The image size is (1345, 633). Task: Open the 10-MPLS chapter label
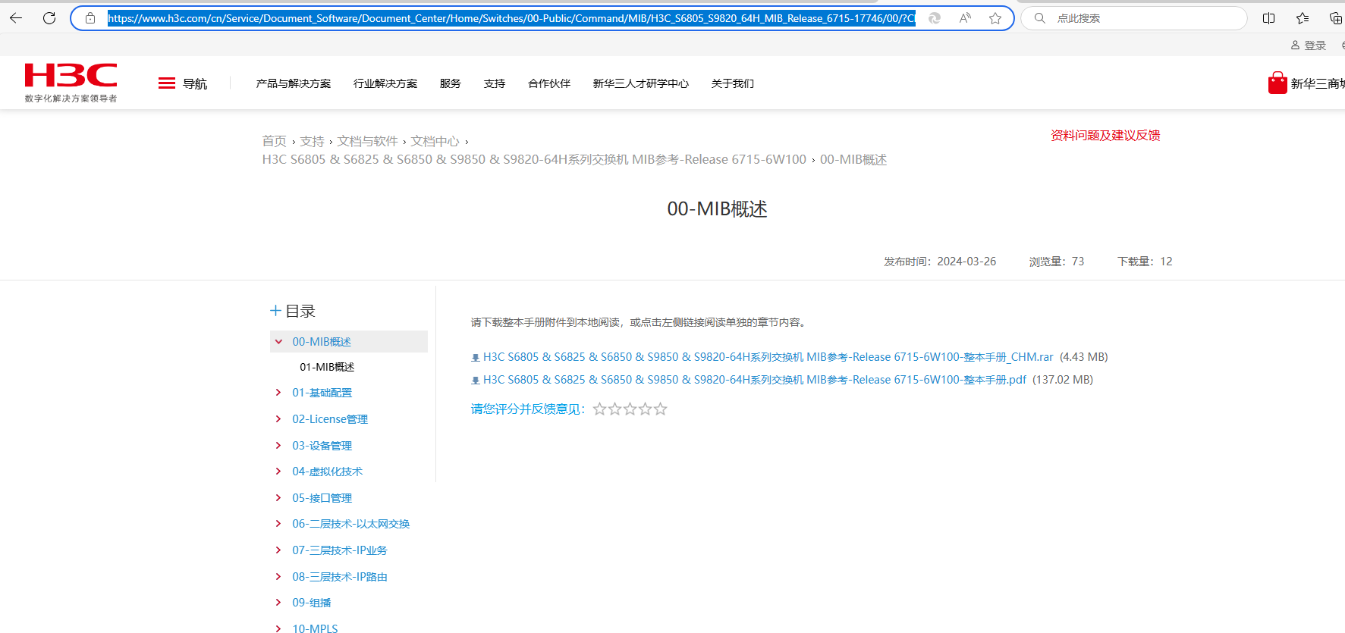[316, 628]
